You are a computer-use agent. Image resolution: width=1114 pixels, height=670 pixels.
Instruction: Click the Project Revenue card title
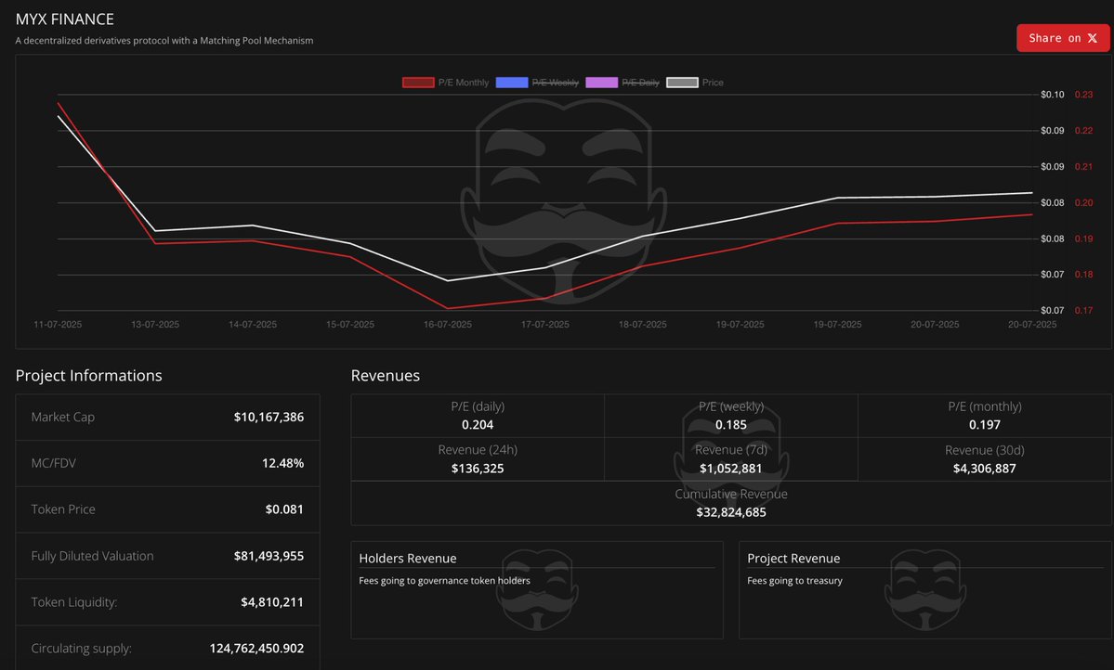click(793, 559)
